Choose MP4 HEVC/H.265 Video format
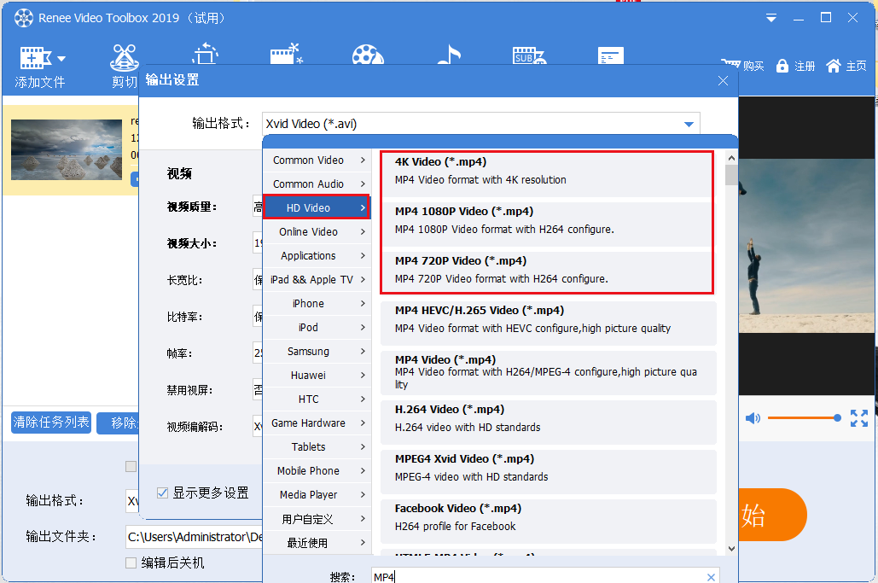 (548, 324)
